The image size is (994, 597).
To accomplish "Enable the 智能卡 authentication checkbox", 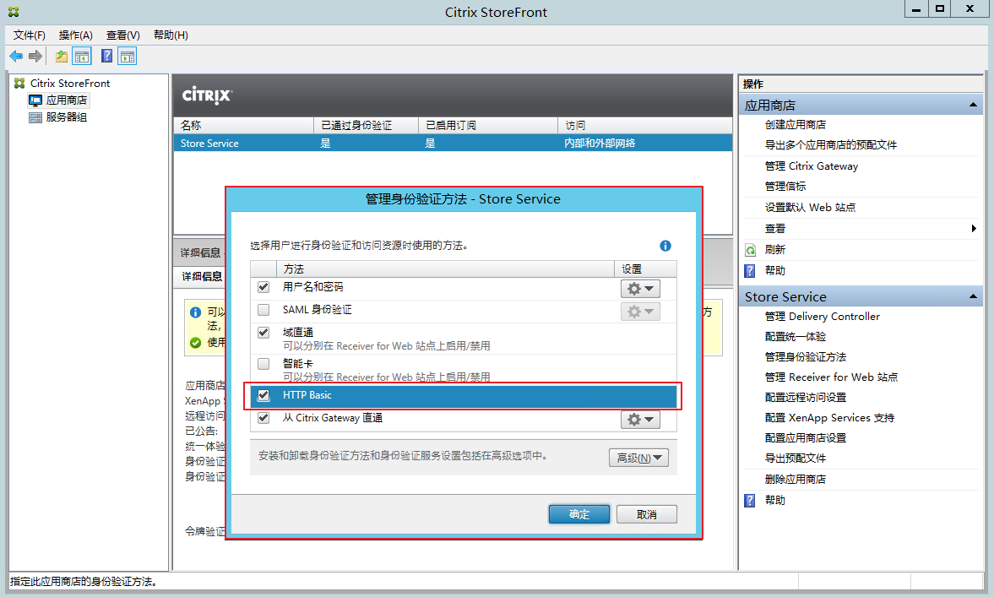I will click(x=263, y=364).
